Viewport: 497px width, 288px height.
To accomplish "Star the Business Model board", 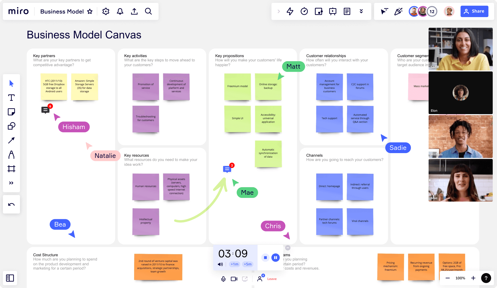I will click(x=90, y=11).
